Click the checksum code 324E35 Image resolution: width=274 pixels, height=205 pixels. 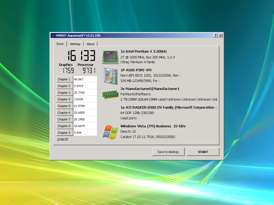62,139
